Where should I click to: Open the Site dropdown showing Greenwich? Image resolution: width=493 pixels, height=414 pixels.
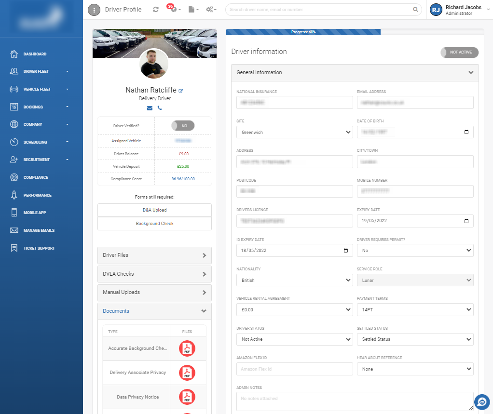coord(294,132)
